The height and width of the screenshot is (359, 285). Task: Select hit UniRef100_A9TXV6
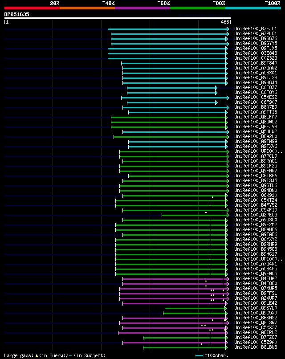pos(256,146)
